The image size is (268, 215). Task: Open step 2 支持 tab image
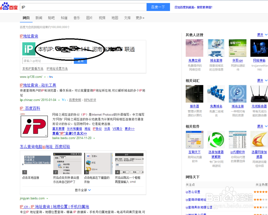[67, 163]
